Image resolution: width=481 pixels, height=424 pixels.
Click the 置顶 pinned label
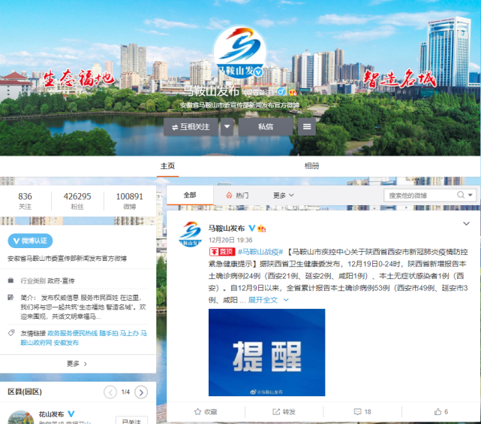[x=222, y=252]
